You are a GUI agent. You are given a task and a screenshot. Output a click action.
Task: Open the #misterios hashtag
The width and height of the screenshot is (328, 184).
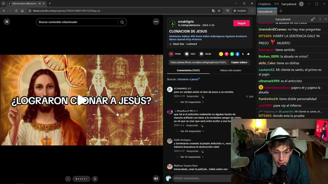(x=175, y=36)
